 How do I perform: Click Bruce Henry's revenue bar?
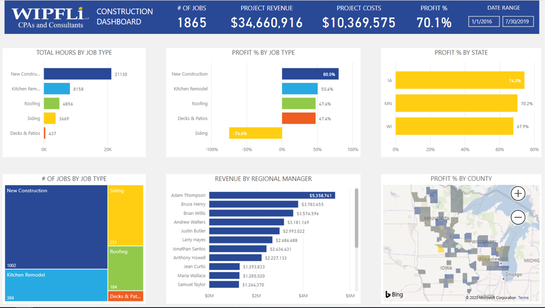click(x=253, y=204)
